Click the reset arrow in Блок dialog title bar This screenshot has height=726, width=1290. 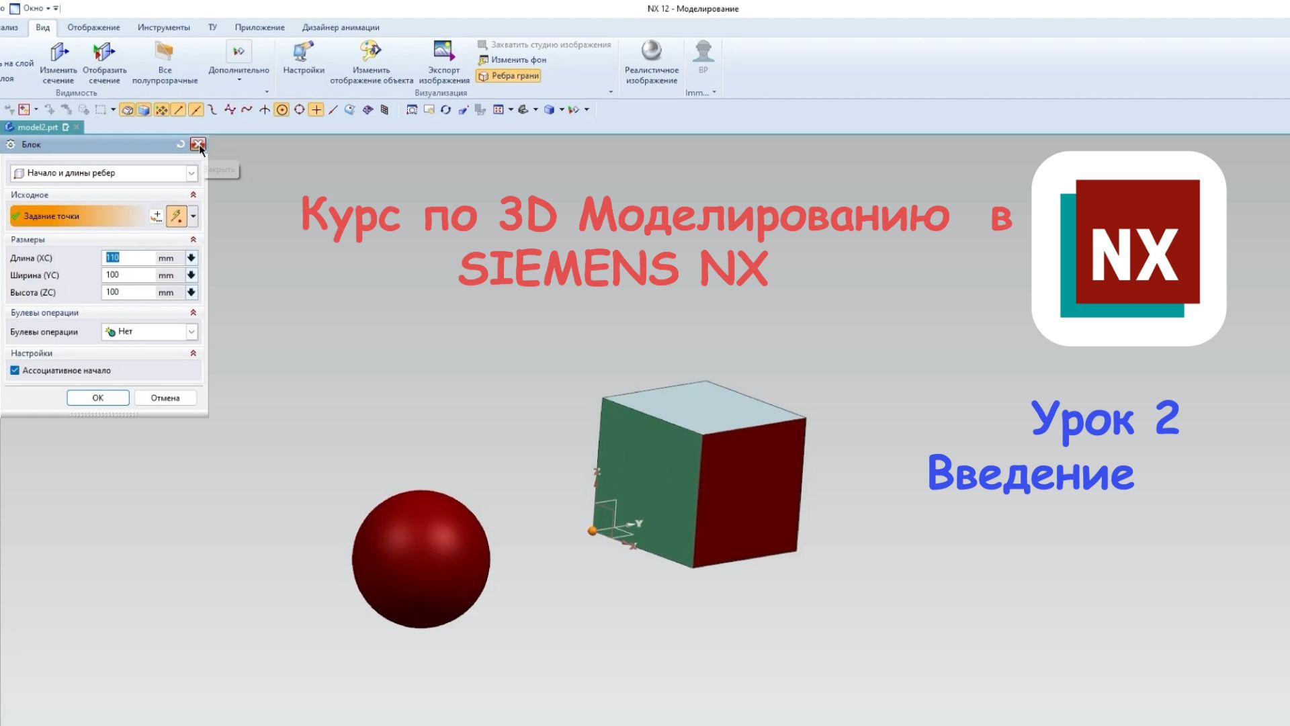tap(180, 144)
